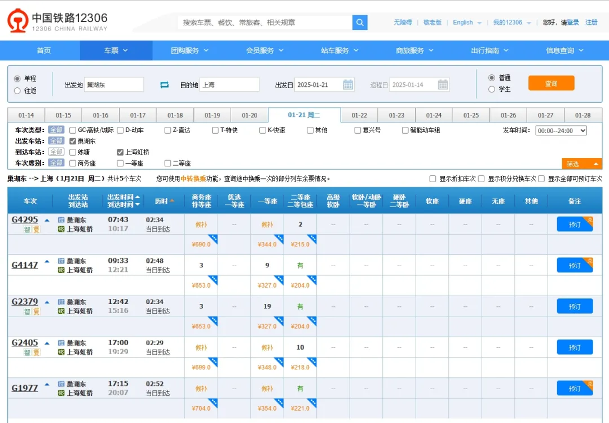Screen dimensions: 609x423
Task: Go to the 首页 home tab
Action: [x=43, y=51]
